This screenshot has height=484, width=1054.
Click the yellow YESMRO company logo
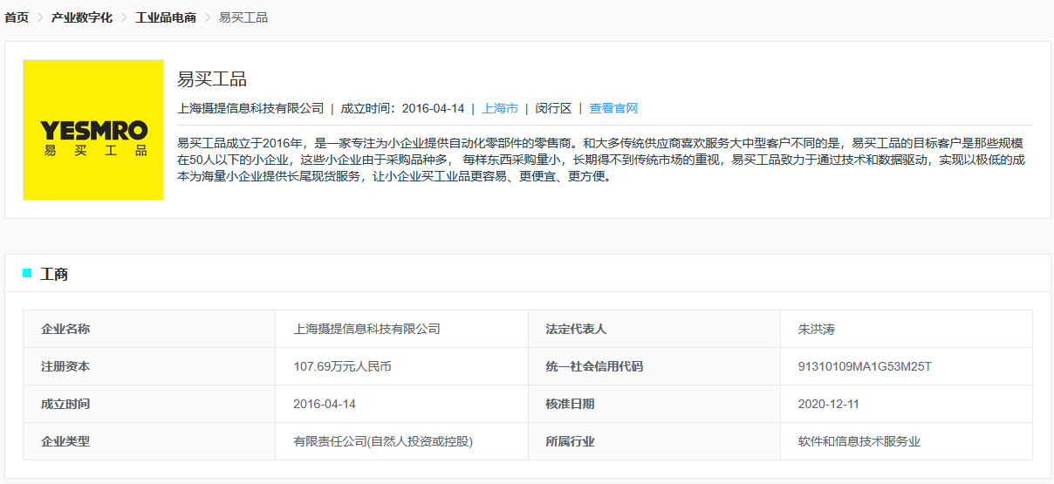93,130
